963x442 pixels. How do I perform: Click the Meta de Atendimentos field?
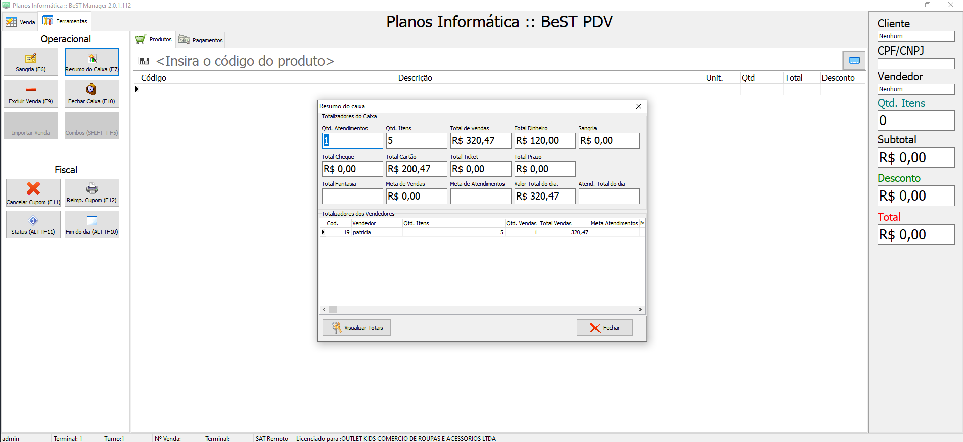[x=481, y=196]
